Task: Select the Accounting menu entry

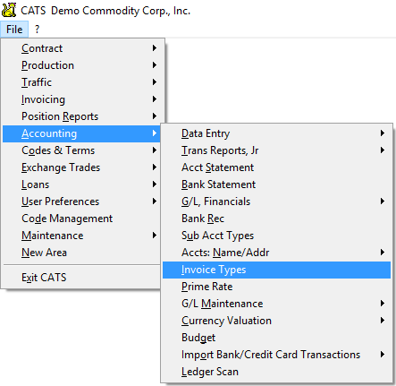Action: point(81,133)
